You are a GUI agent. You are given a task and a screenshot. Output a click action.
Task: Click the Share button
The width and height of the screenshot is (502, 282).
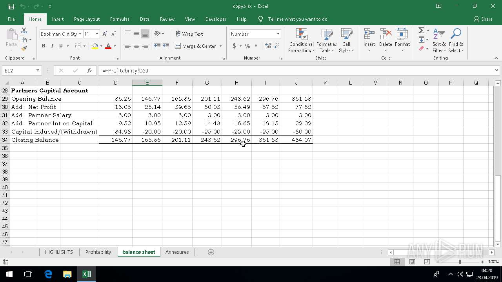click(x=483, y=19)
